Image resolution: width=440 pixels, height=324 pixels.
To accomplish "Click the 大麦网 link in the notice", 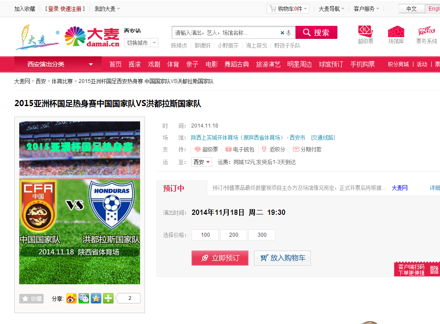I will (x=399, y=188).
